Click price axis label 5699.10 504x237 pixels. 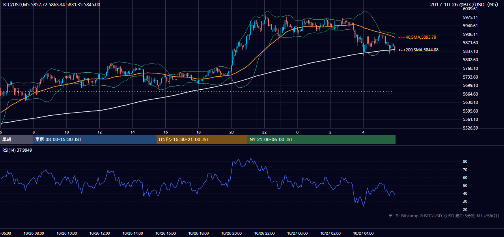[470, 85]
